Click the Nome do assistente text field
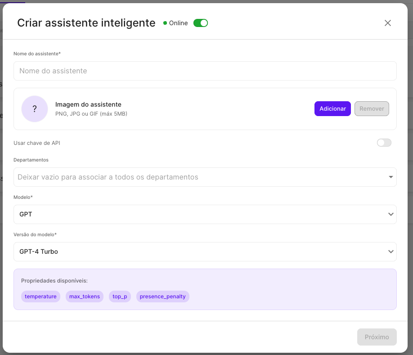 pyautogui.click(x=205, y=71)
